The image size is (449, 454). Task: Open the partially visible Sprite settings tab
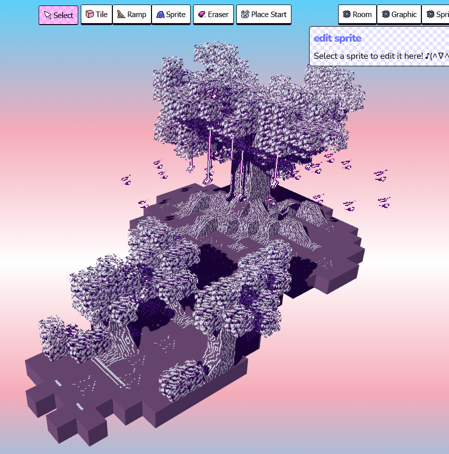436,15
